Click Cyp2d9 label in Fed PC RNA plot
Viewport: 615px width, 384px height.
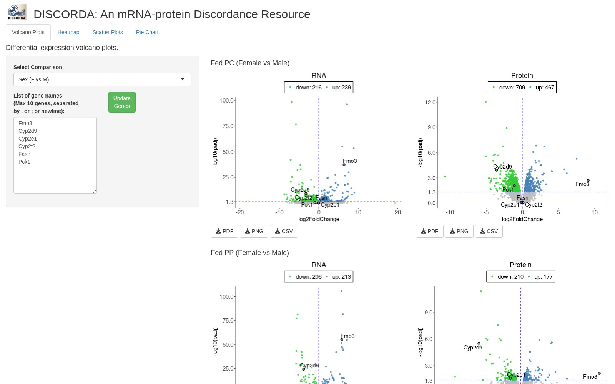300,190
